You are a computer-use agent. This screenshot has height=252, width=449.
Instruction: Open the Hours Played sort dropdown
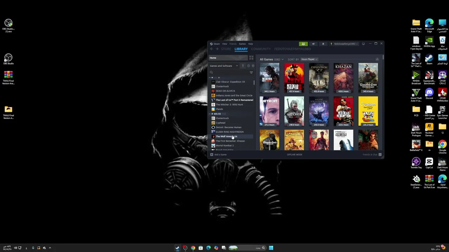pyautogui.click(x=309, y=59)
